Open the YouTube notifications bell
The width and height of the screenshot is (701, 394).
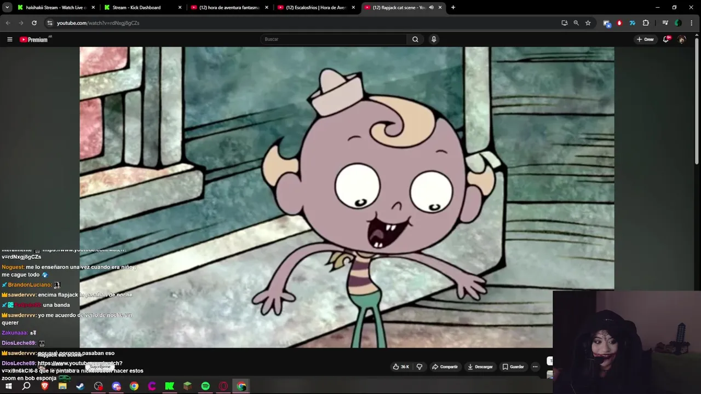(666, 39)
